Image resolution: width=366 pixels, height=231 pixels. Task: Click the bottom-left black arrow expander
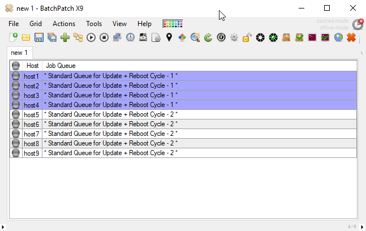click(x=3, y=227)
